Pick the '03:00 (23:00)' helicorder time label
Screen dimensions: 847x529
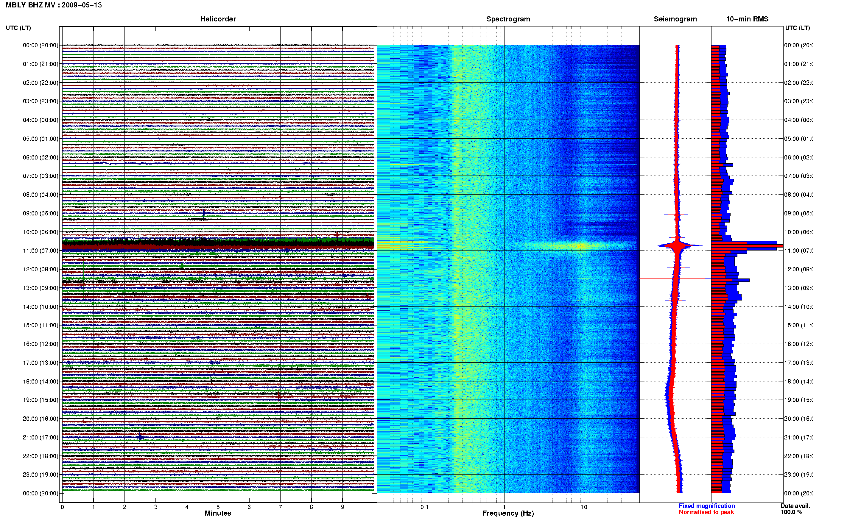[41, 101]
